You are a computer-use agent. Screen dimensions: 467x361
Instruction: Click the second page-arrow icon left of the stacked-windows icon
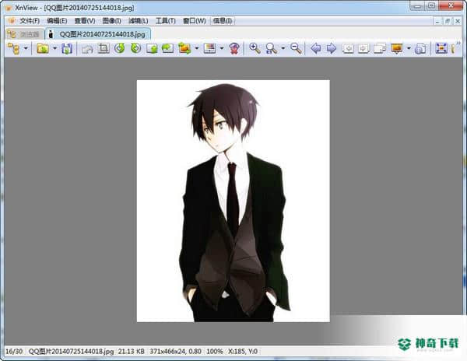(x=363, y=48)
